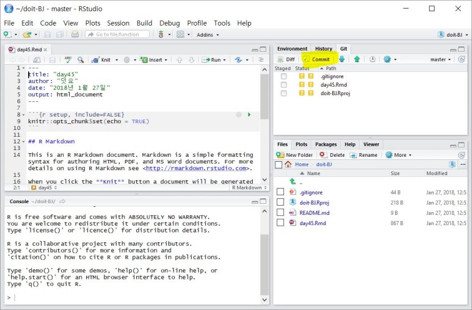The image size is (472, 310).
Task: Click the Git Push green up arrow
Action: point(357,59)
